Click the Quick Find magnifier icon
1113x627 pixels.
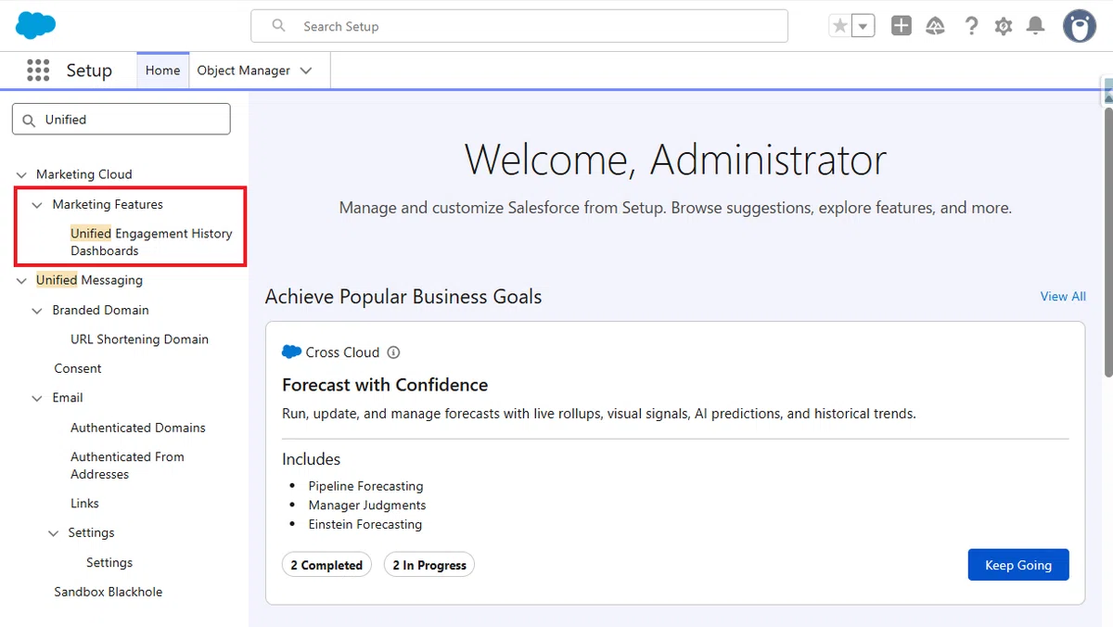pos(29,120)
